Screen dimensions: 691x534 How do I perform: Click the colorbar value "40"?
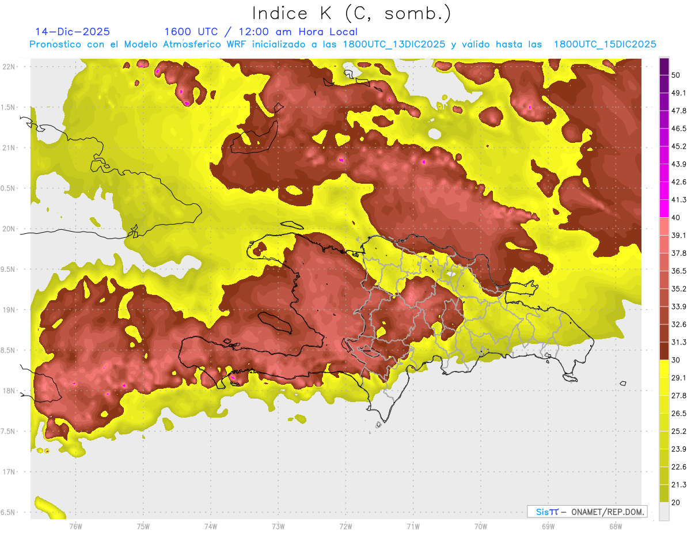click(x=676, y=218)
